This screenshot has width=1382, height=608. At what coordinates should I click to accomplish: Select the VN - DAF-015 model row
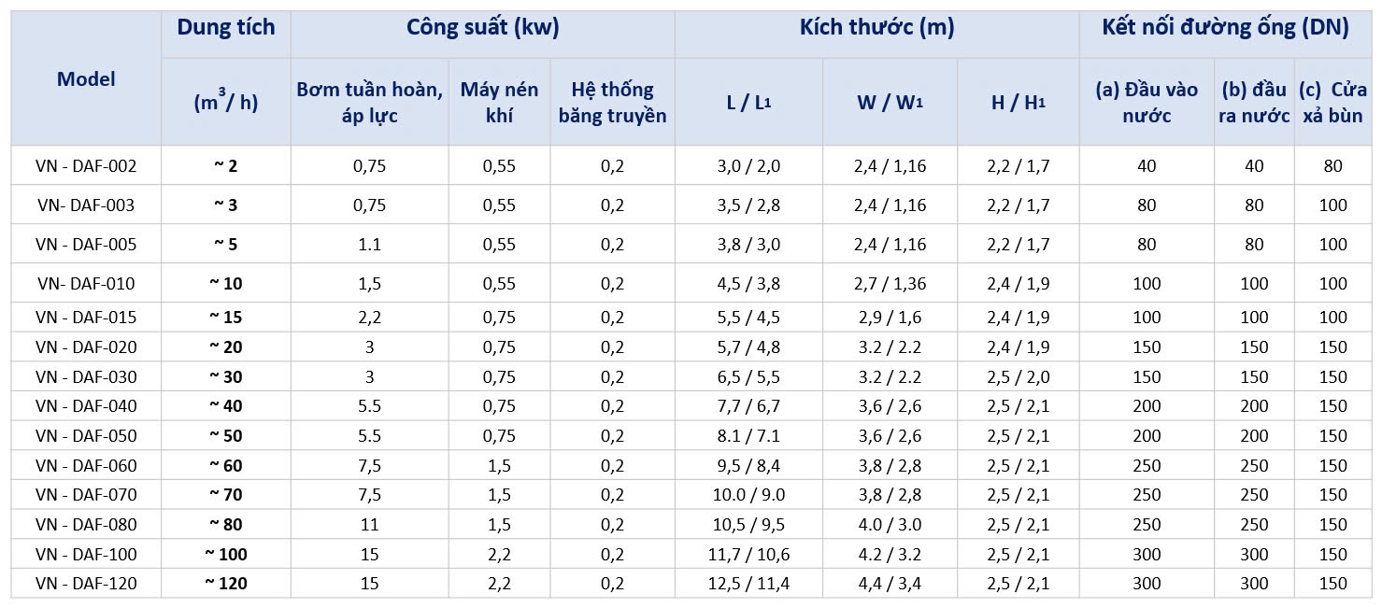click(86, 318)
